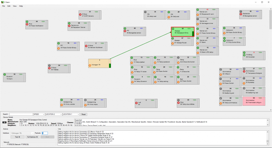Image resolution: width=272 pixels, height=148 pixels.
Task: Click node 44 Fibaro Notification
Action: coord(36,24)
